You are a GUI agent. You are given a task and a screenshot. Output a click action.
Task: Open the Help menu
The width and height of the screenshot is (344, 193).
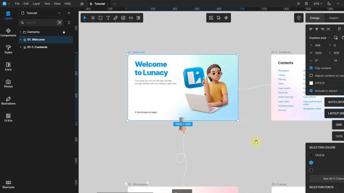[68, 4]
